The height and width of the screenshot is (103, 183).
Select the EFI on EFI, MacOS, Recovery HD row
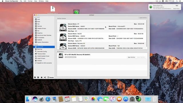(102, 56)
